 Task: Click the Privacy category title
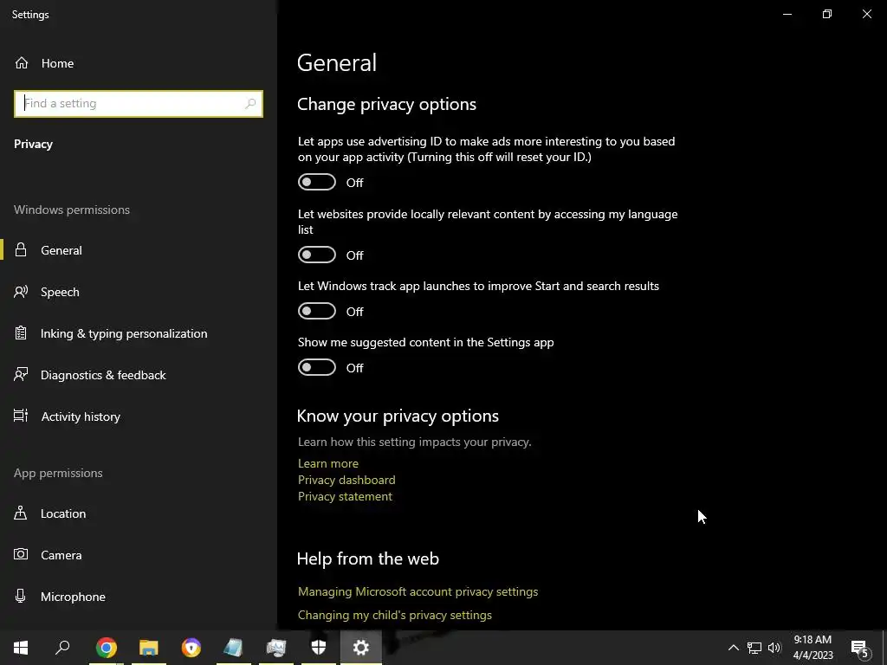pos(34,144)
